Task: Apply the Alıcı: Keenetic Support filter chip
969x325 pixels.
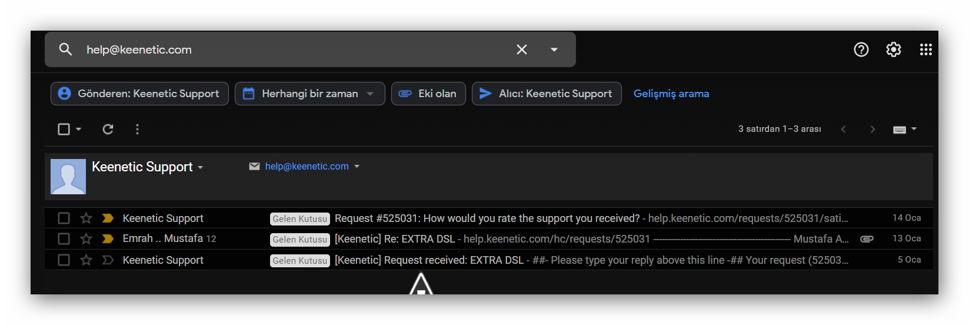Action: point(547,94)
